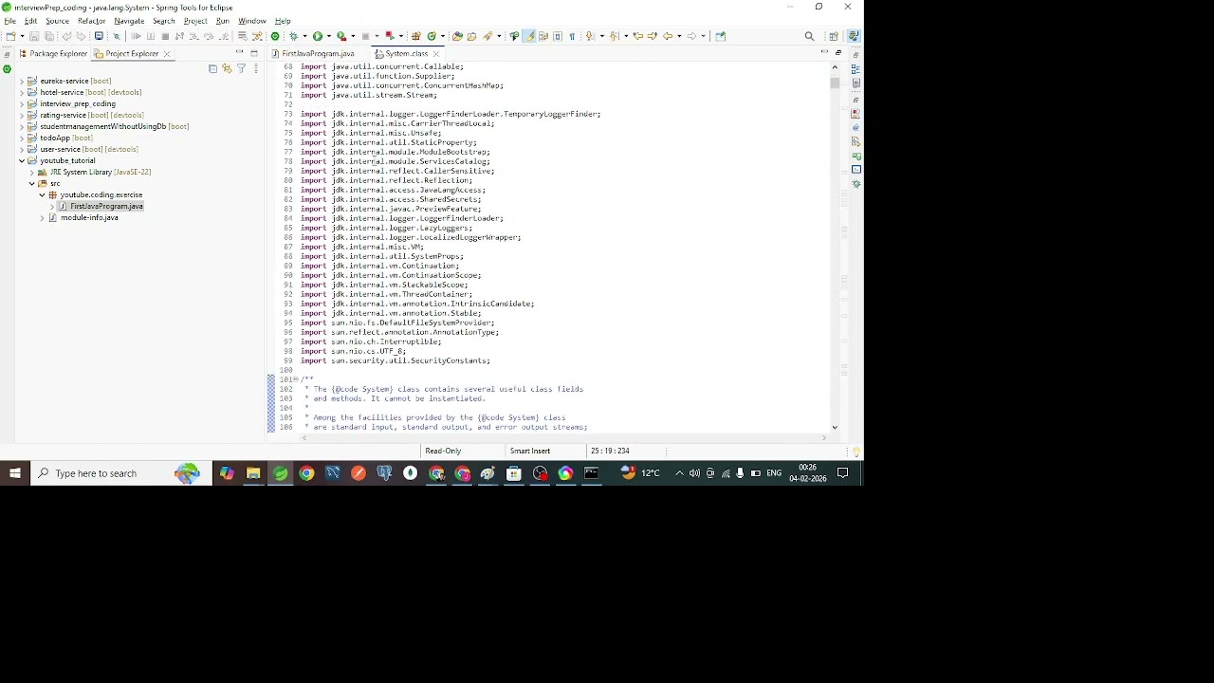Click the Open Type icon
Viewport: 1214px width, 683px height.
(457, 36)
